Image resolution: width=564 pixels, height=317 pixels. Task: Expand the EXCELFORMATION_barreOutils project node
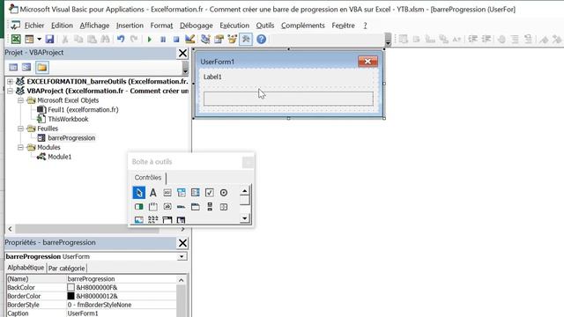point(10,82)
